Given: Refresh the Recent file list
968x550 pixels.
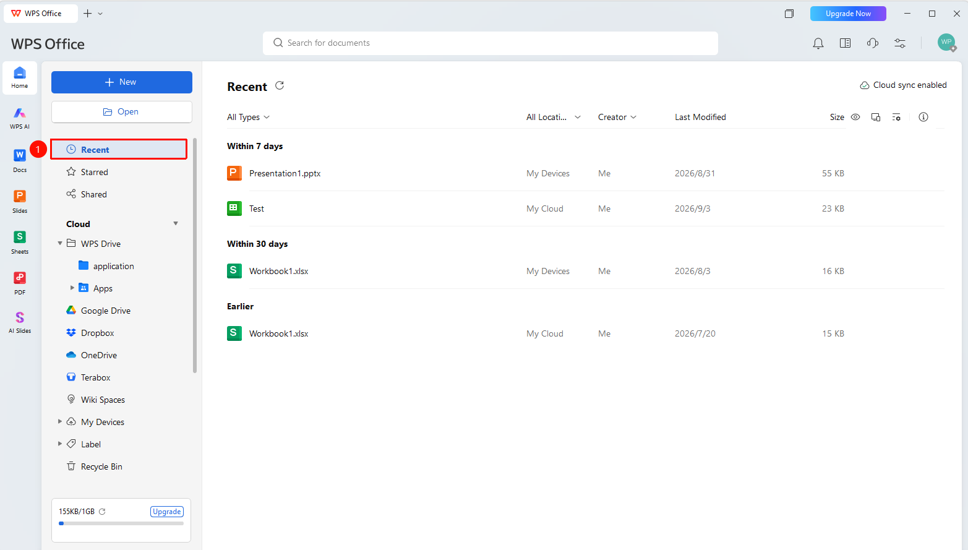Looking at the screenshot, I should [x=280, y=85].
